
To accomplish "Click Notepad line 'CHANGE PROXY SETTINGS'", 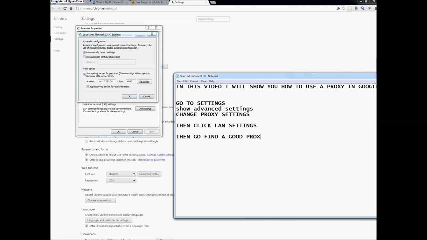I will tap(212, 114).
